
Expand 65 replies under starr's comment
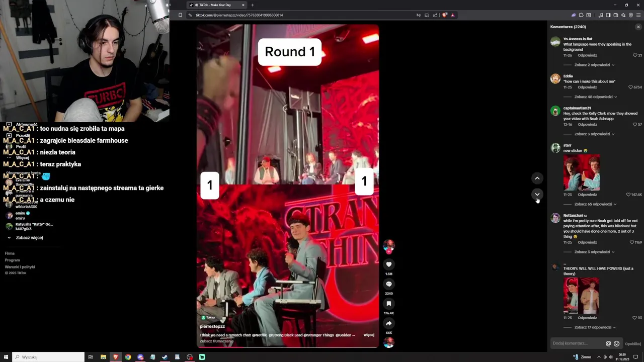(596, 204)
